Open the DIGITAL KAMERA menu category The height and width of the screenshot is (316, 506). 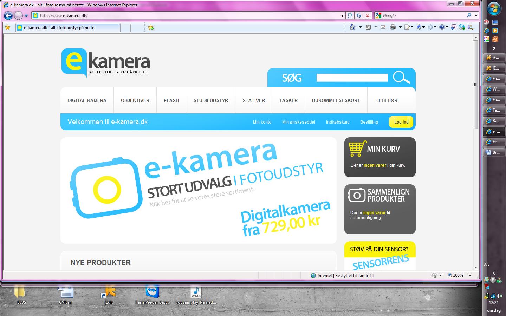coord(87,100)
